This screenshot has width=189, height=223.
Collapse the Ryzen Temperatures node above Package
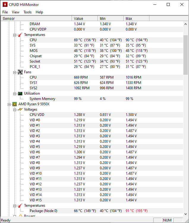[x=15, y=206]
